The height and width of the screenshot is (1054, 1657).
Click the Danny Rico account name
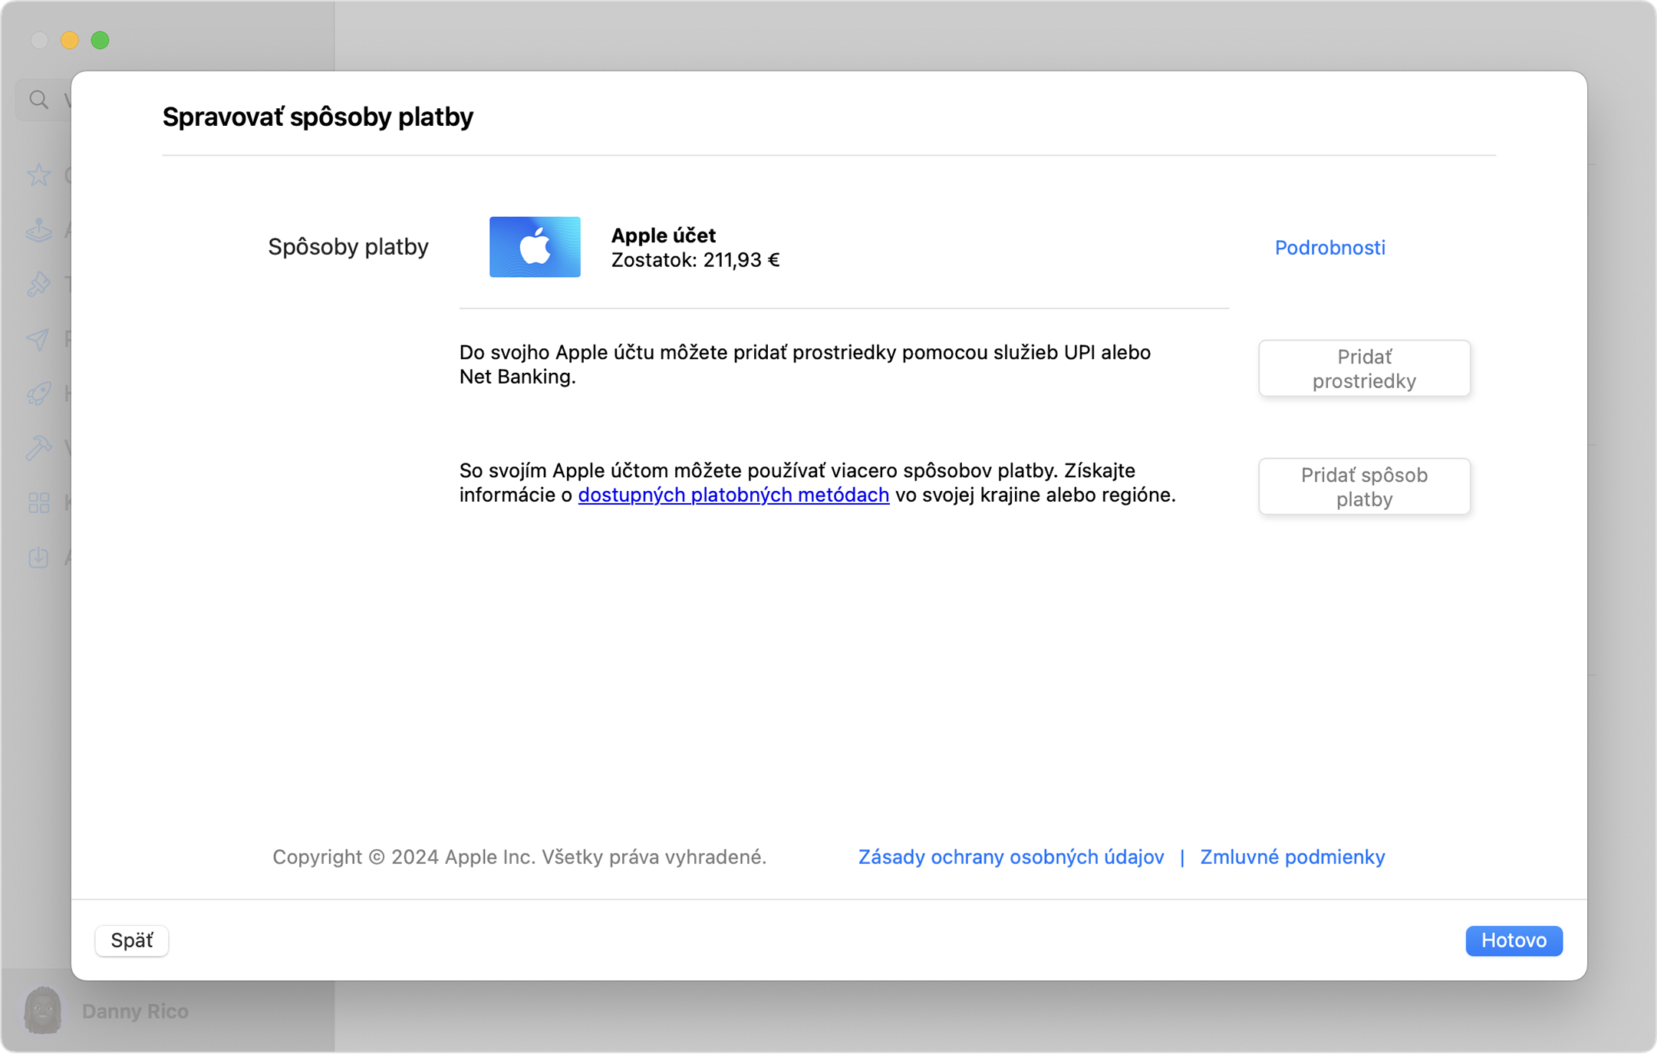click(135, 1012)
